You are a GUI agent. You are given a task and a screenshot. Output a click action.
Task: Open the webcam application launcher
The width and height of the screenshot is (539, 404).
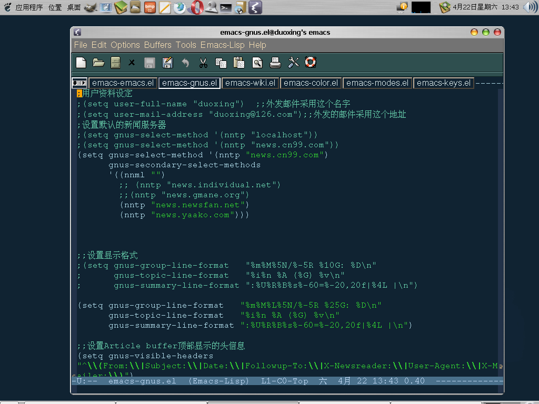click(212, 7)
